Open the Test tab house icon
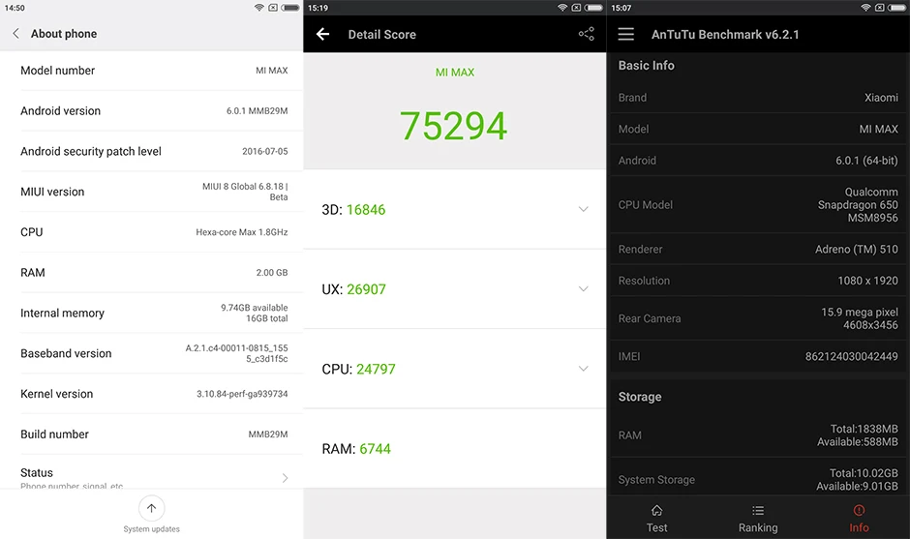The image size is (910, 539). [656, 511]
